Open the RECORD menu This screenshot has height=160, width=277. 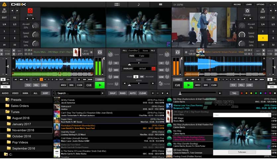click(x=237, y=4)
